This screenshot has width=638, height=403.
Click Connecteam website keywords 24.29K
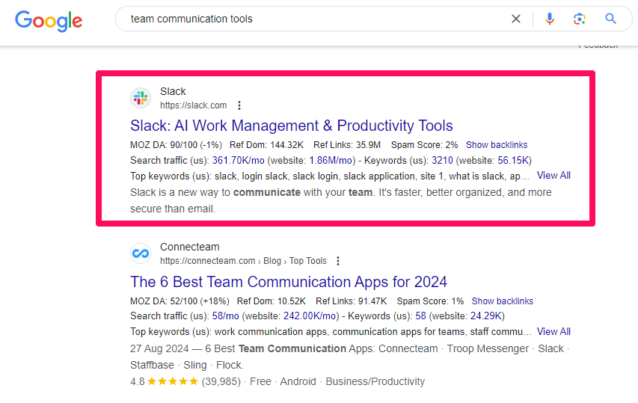(x=486, y=316)
